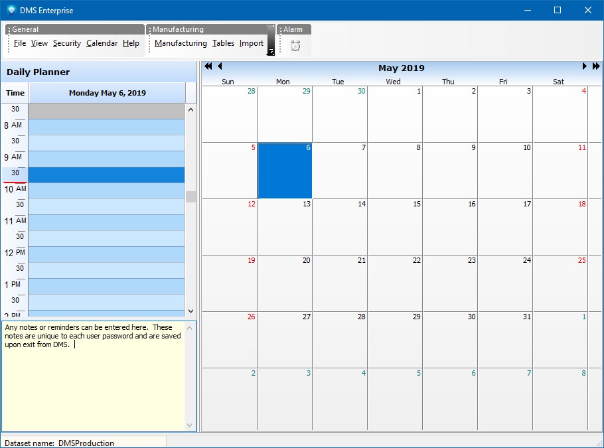Screen dimensions: 604x448
Task: Jump back a year with double left arrow
Action: click(208, 66)
